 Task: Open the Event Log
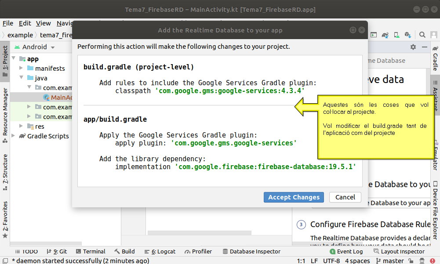tap(346, 251)
